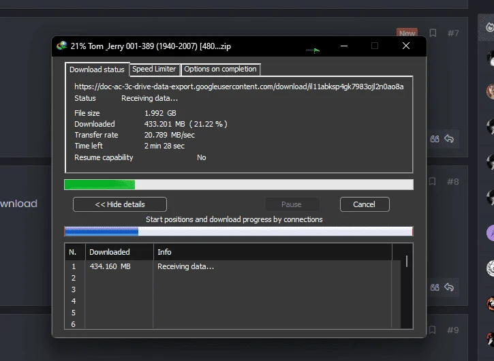The width and height of the screenshot is (494, 361).
Task: Open the post #8 permalink
Action: click(x=452, y=182)
